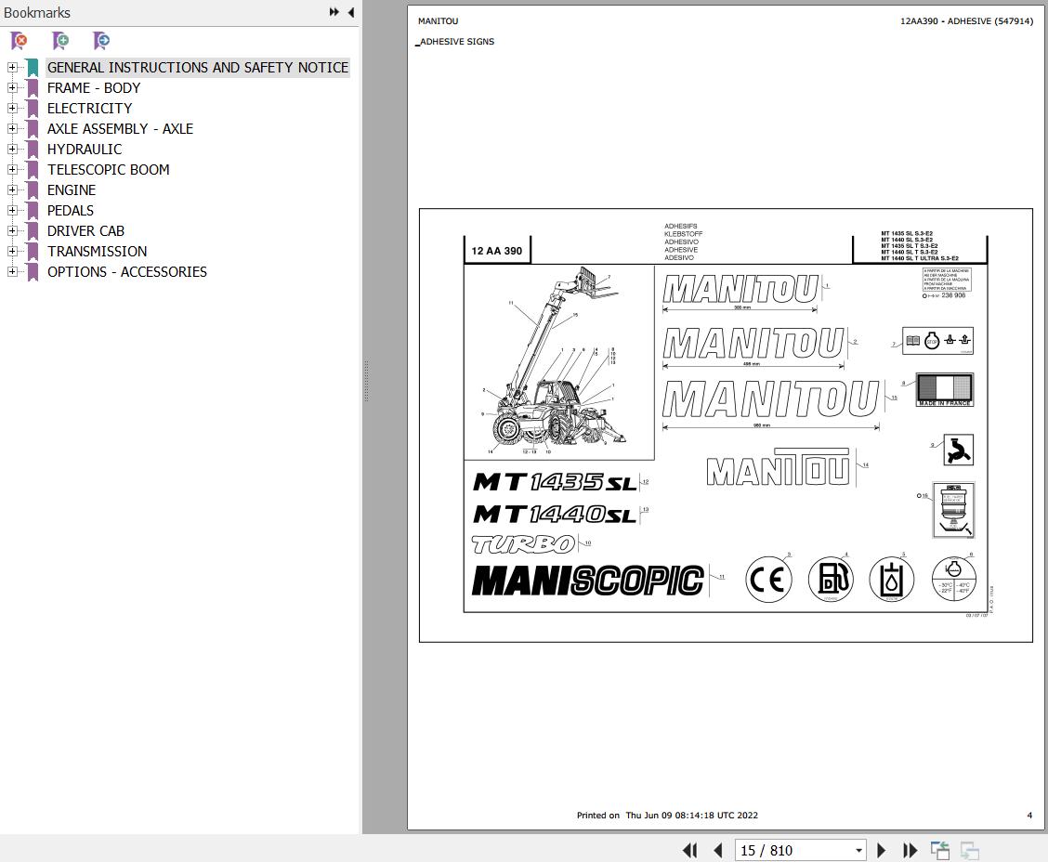
Task: Select the ENGINE bookmark
Action: point(72,190)
